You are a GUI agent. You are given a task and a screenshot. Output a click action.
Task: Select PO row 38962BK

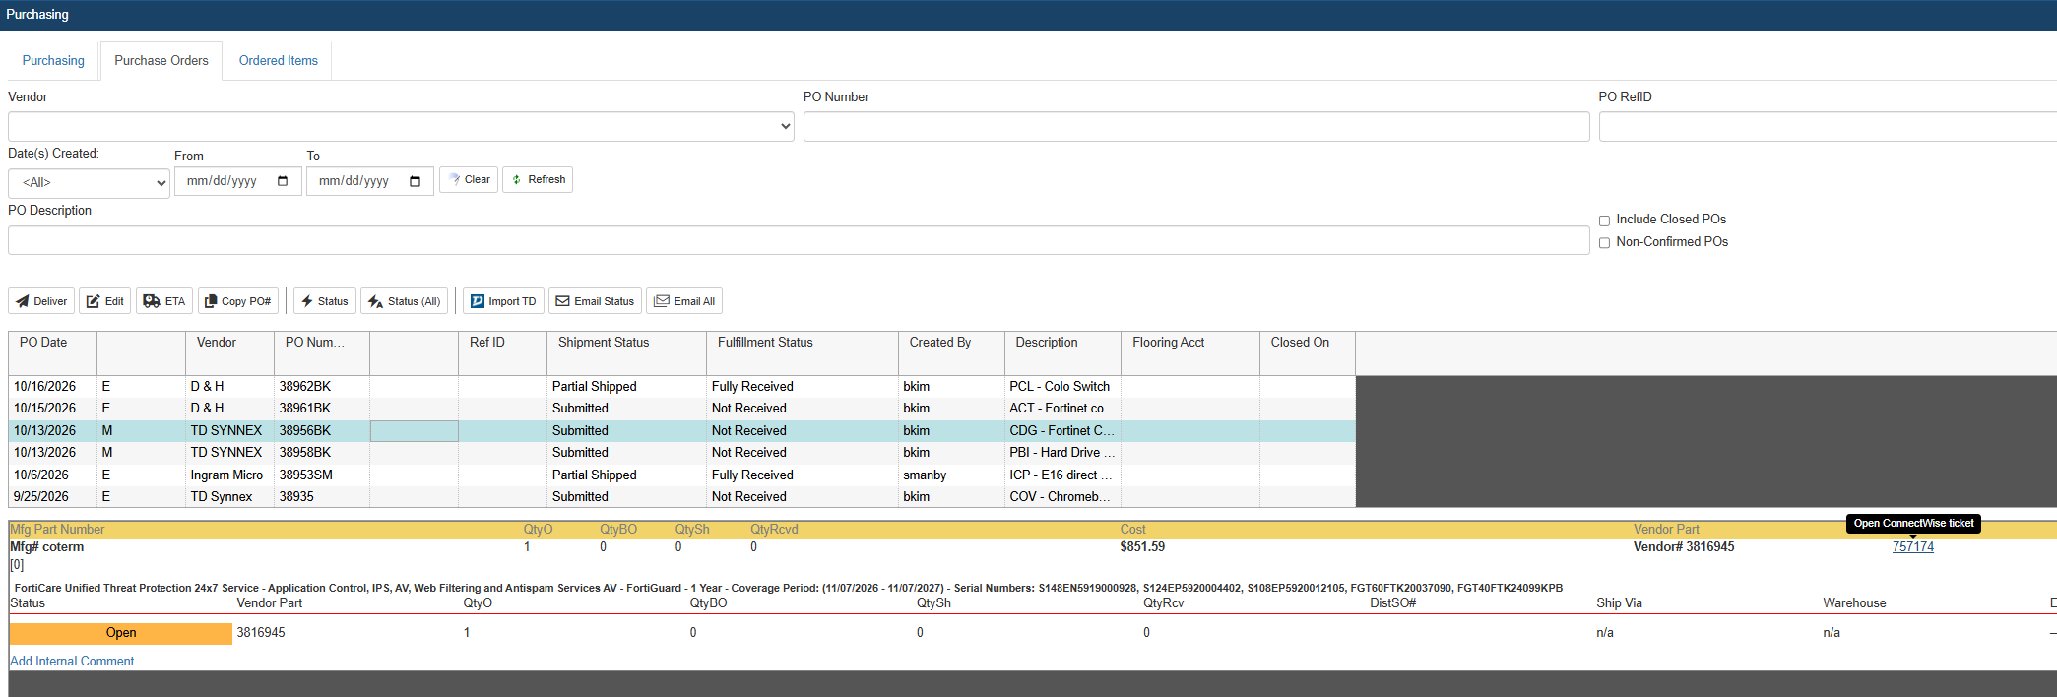click(x=681, y=387)
